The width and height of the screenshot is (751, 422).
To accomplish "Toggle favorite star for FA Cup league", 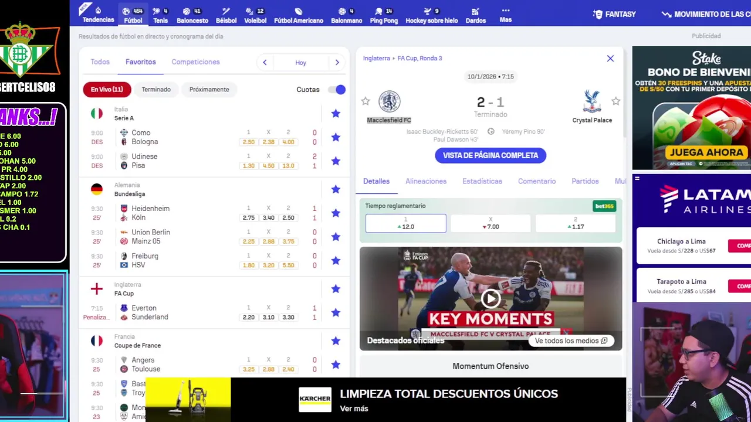I will point(336,289).
